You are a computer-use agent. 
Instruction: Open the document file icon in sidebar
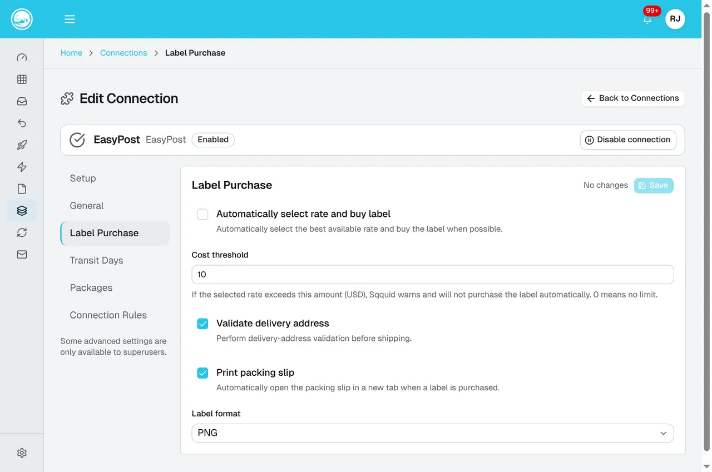tap(22, 189)
